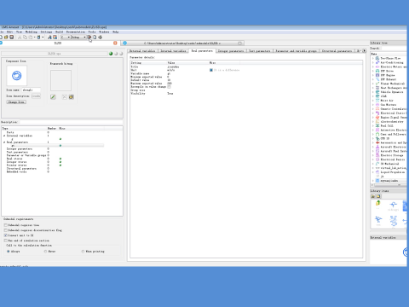The image size is (409, 307).
Task: Click the orange close icon on the left document tab
Action: pyautogui.click(x=115, y=43)
